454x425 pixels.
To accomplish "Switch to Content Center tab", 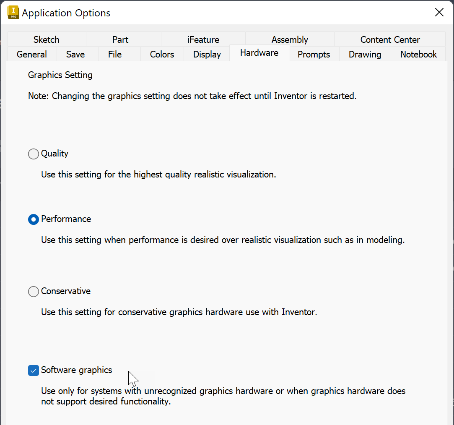I will [390, 39].
